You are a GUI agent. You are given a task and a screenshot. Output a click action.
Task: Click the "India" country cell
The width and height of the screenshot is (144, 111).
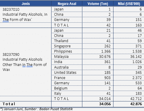pos(58,62)
